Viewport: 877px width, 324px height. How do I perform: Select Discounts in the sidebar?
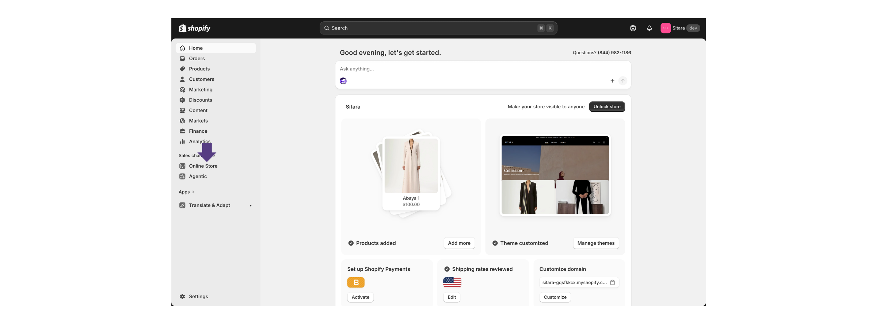tap(215, 100)
